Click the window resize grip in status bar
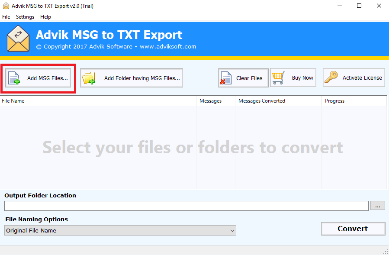The image size is (389, 255). pos(386,252)
